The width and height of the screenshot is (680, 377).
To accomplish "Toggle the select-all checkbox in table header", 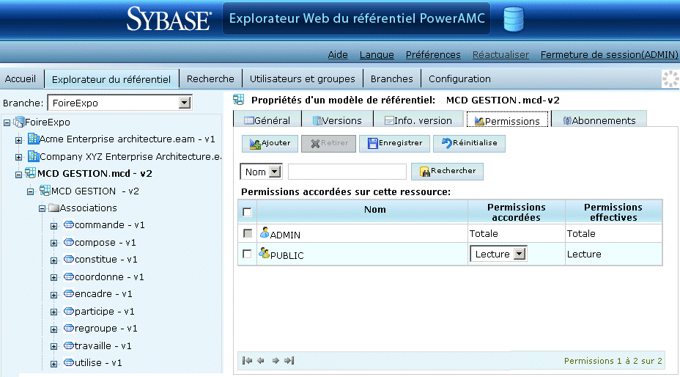I will point(247,212).
